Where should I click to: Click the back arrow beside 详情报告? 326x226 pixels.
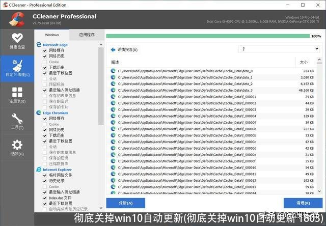(x=113, y=50)
